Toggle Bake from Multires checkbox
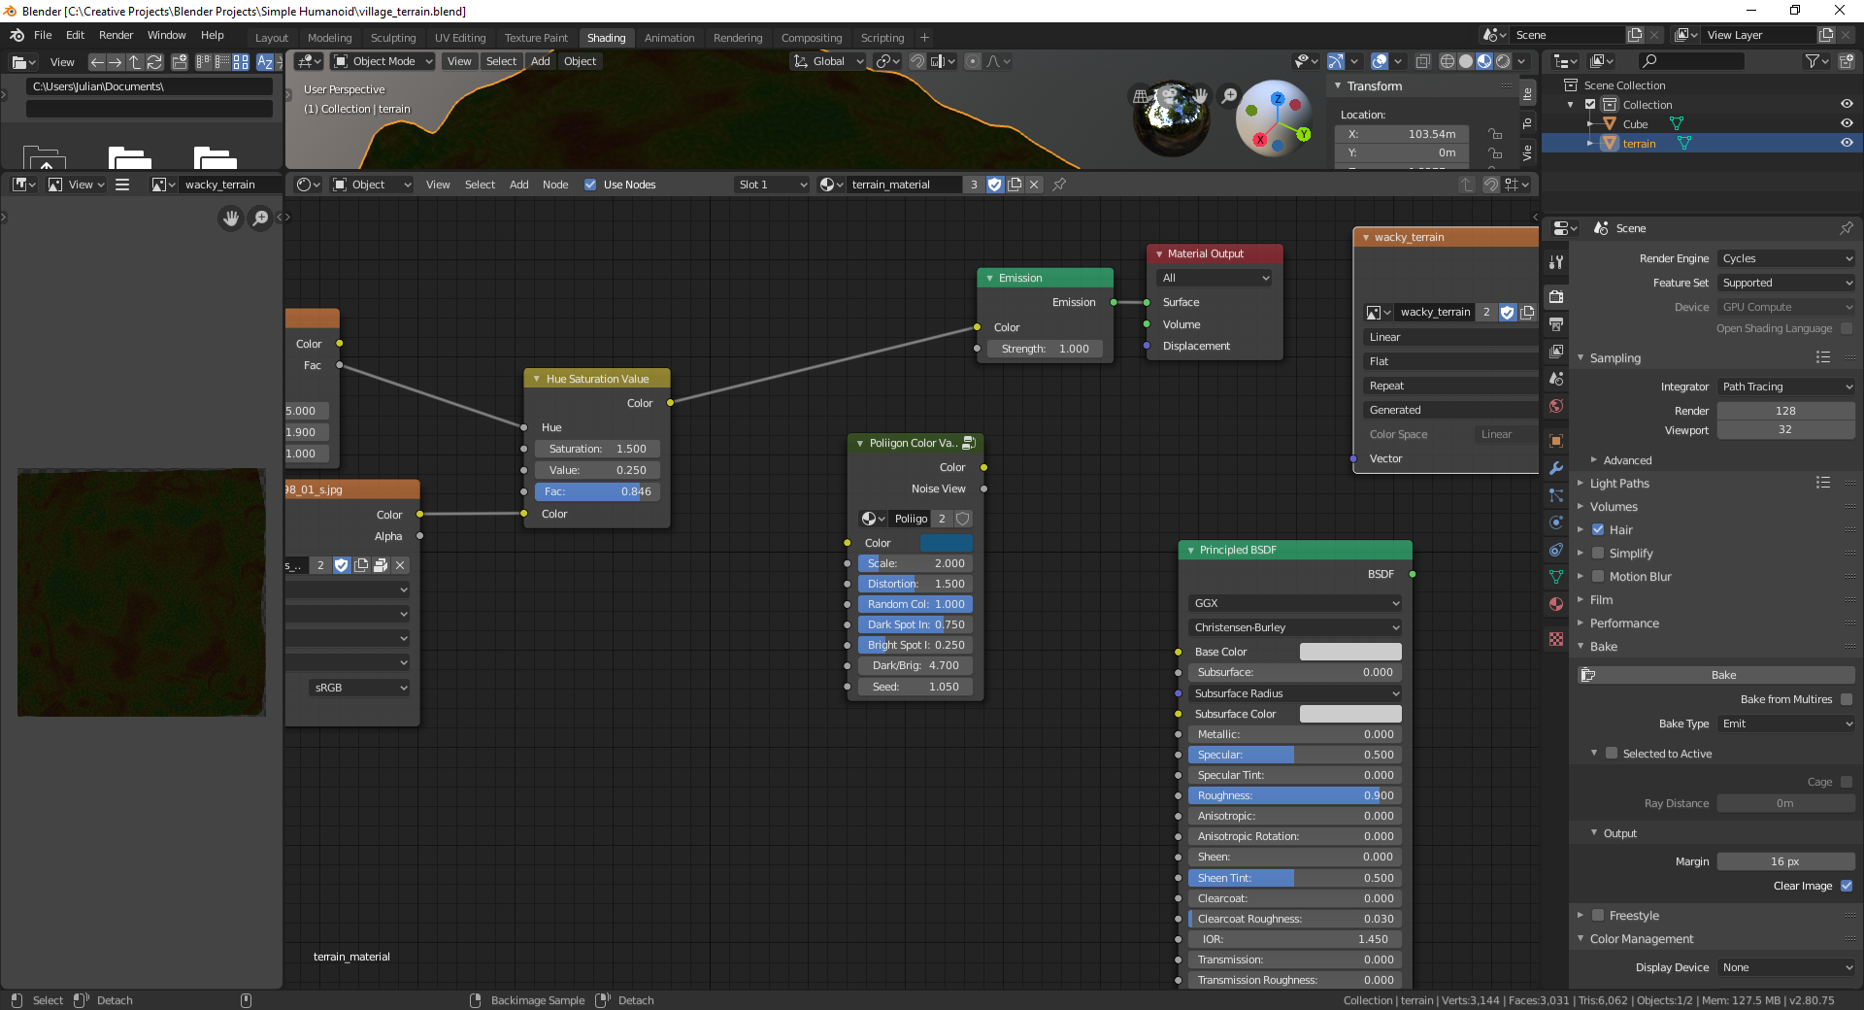The image size is (1864, 1010). click(x=1847, y=699)
